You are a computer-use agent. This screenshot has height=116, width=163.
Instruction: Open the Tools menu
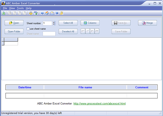click(x=20, y=8)
